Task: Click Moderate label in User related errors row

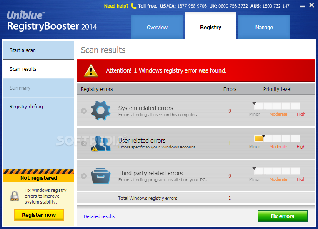Action: click(x=278, y=146)
